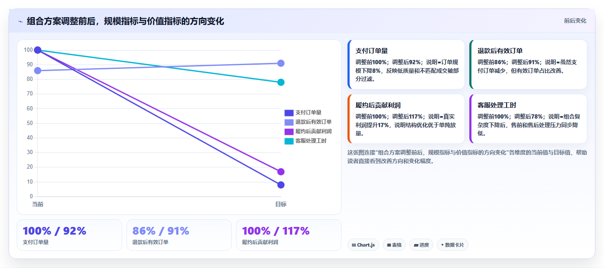The height and width of the screenshot is (268, 604).
Task: Click the 目标 x-axis label
Action: click(x=281, y=204)
